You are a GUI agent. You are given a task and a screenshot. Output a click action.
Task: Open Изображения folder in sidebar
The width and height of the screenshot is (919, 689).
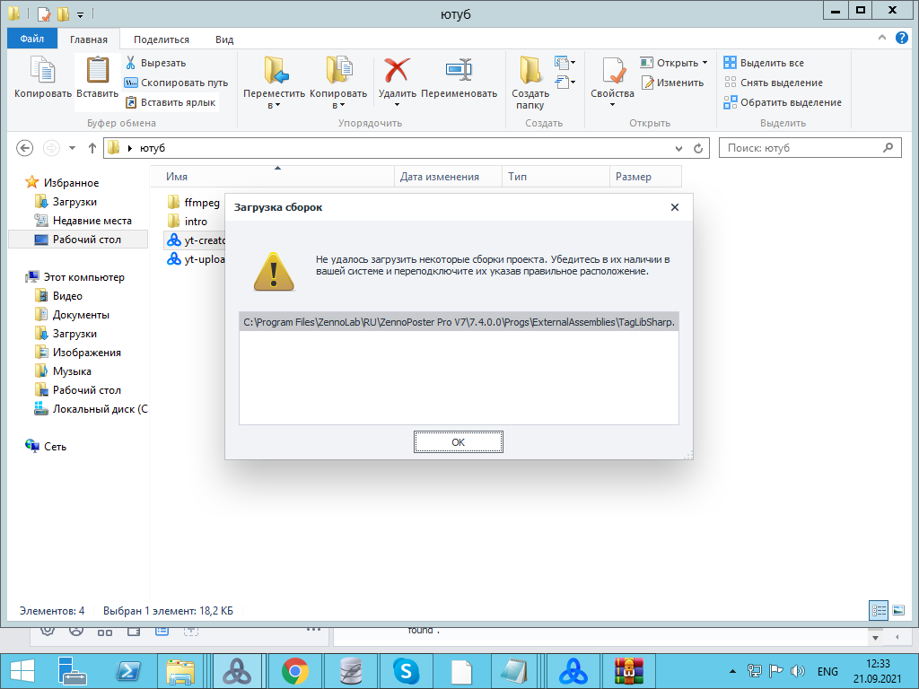tap(78, 352)
